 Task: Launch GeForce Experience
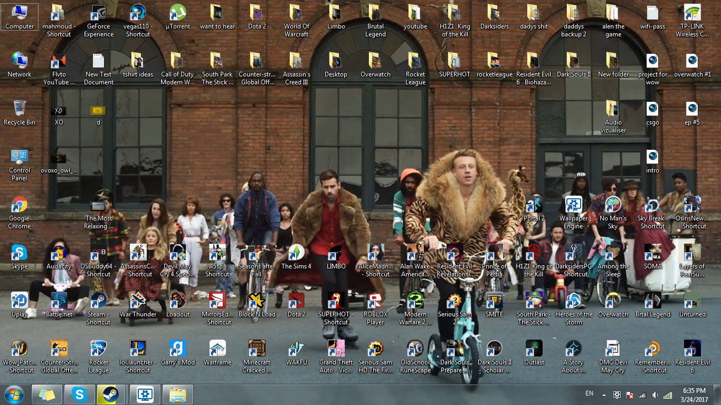[x=98, y=12]
